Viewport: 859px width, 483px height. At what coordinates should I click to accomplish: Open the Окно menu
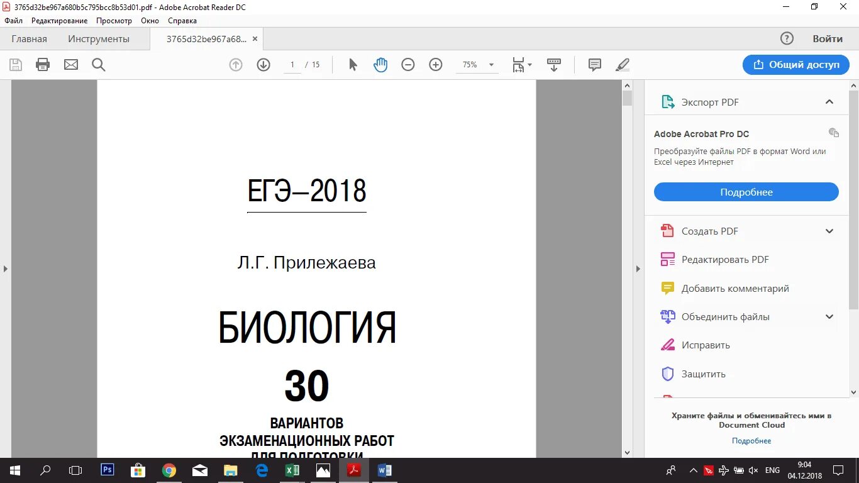coord(150,21)
